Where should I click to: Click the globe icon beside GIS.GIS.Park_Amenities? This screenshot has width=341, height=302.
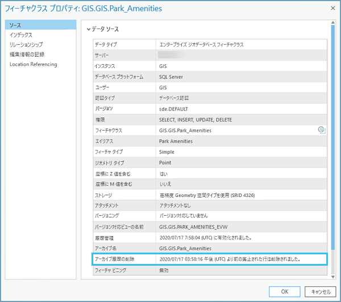point(321,130)
